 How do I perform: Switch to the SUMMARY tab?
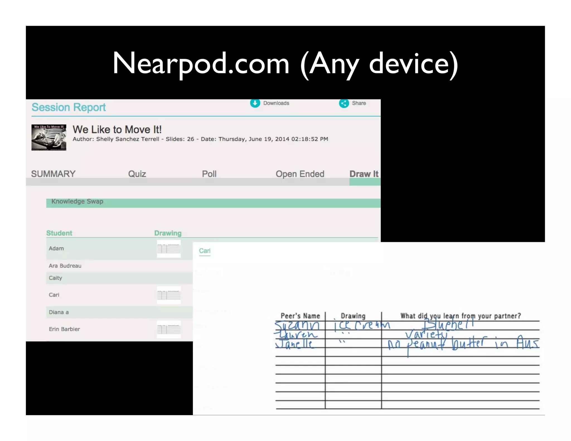(x=53, y=174)
